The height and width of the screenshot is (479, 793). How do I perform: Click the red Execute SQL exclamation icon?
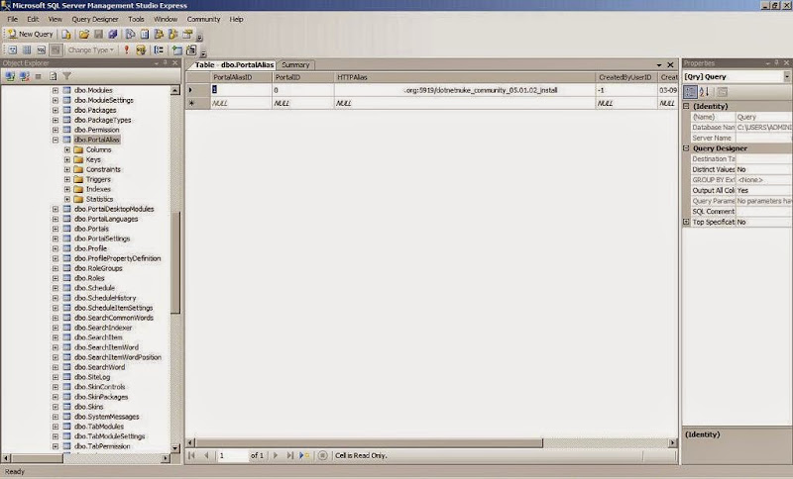tap(127, 49)
